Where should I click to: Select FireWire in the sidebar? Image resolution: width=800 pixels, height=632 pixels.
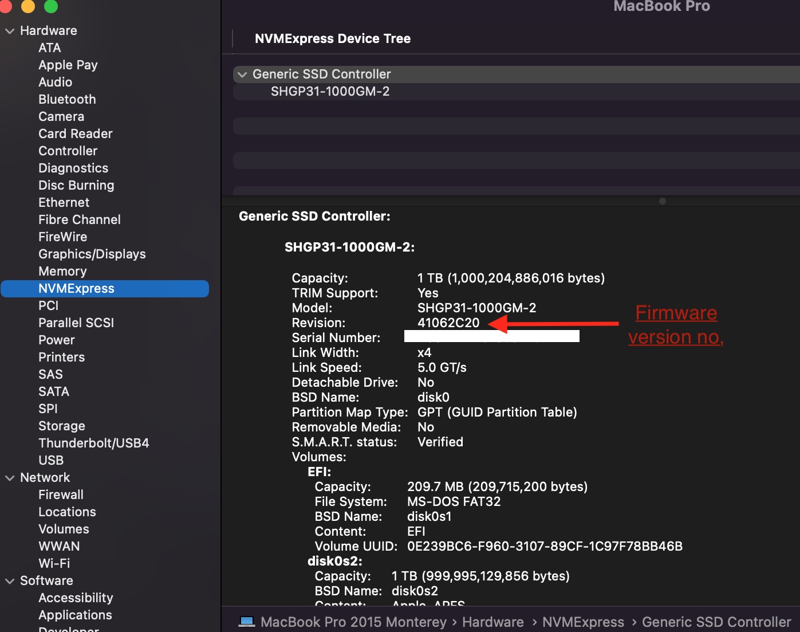(x=63, y=237)
